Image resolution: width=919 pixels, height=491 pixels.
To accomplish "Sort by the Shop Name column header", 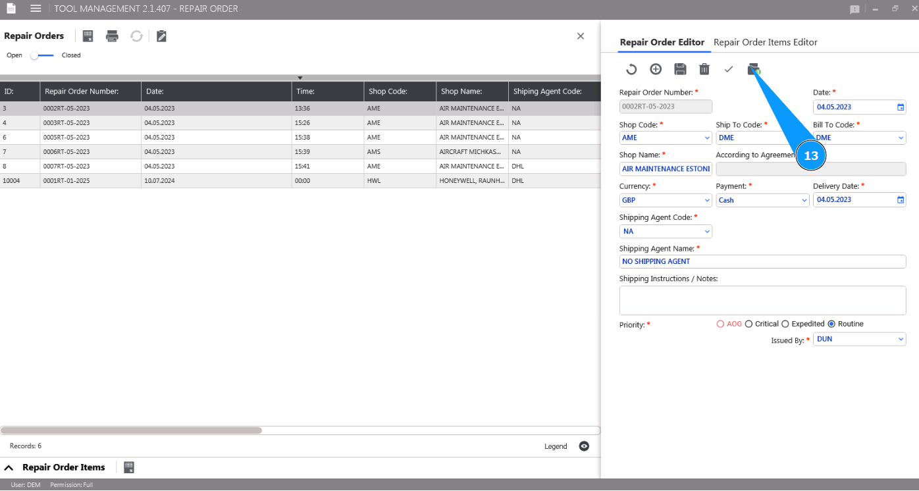I will click(x=473, y=91).
